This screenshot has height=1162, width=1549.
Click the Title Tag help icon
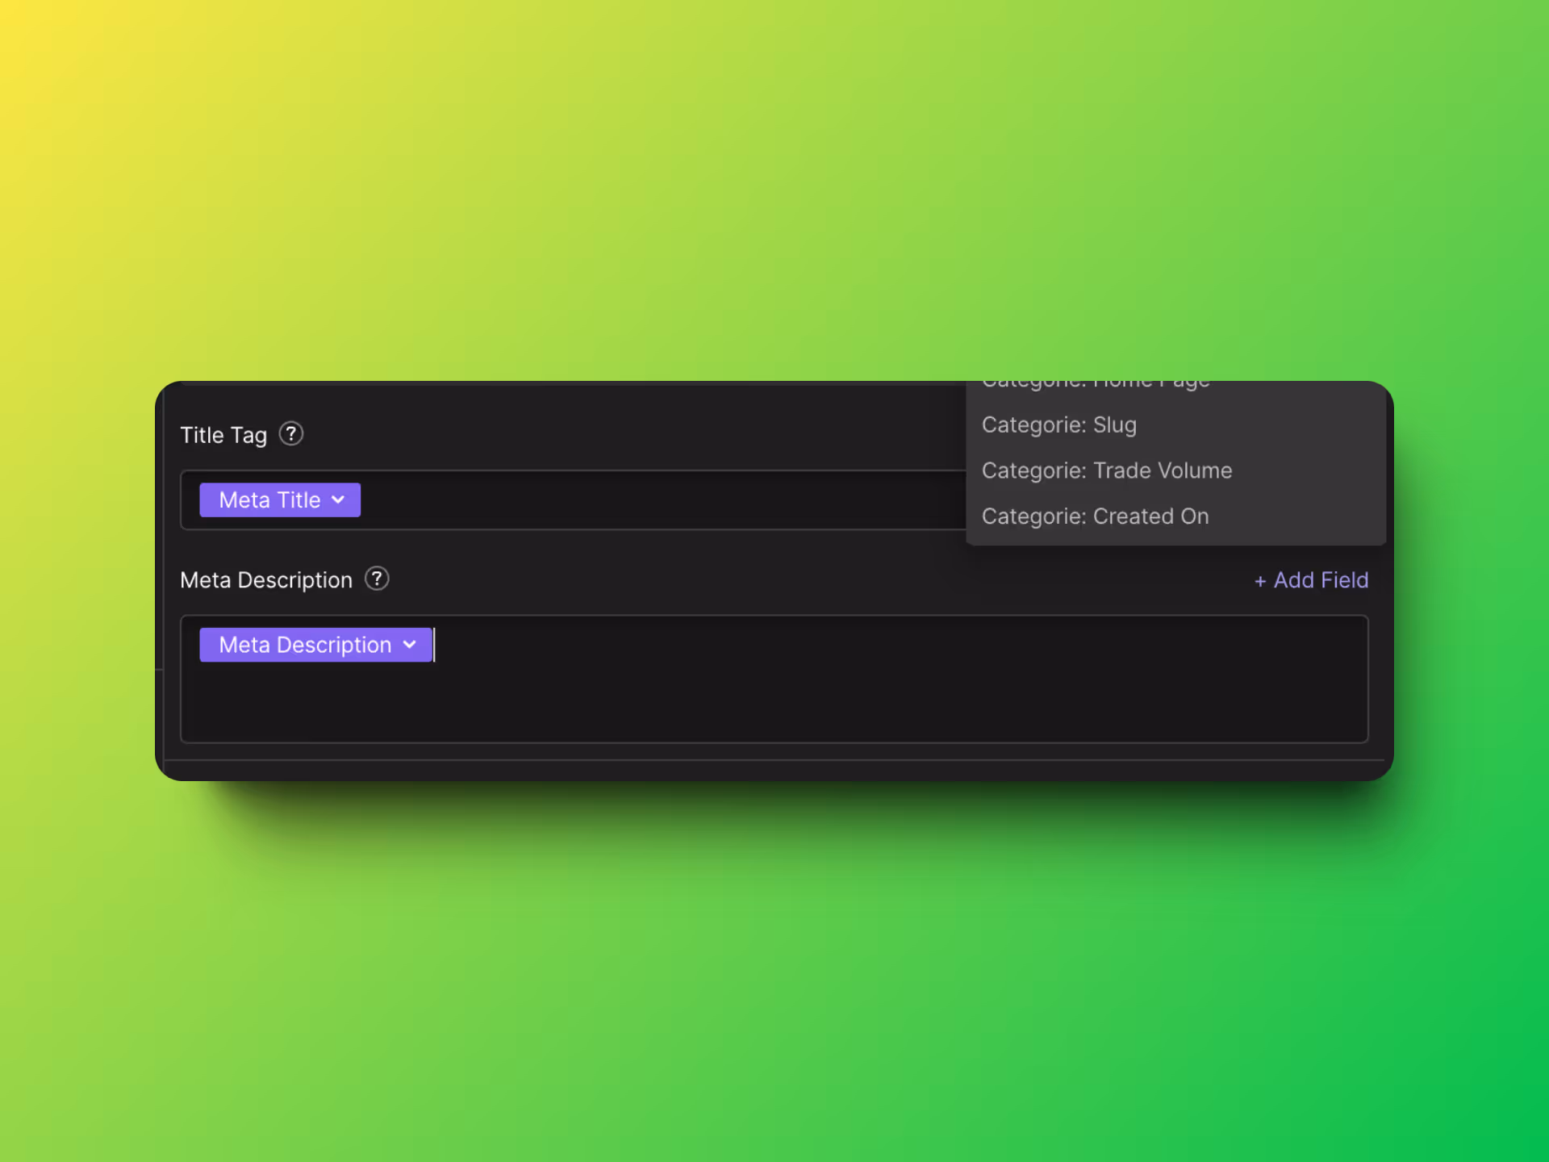[290, 434]
